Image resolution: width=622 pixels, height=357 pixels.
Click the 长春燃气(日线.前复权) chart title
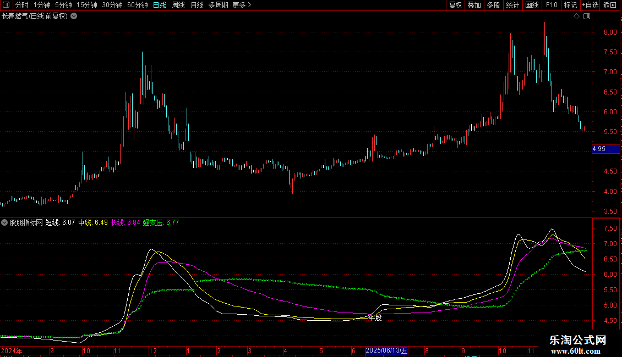35,16
